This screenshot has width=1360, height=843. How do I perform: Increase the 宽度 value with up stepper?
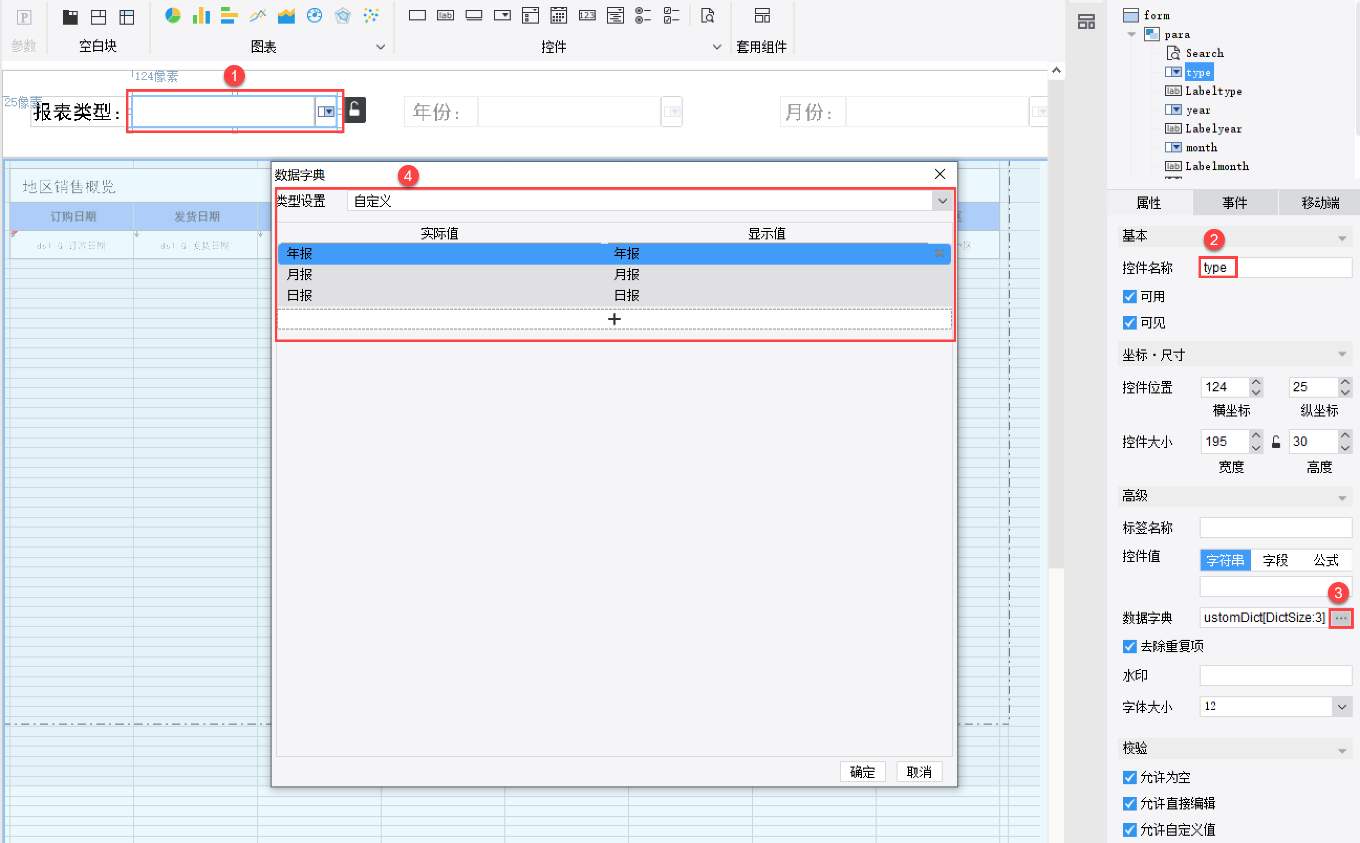(1256, 435)
